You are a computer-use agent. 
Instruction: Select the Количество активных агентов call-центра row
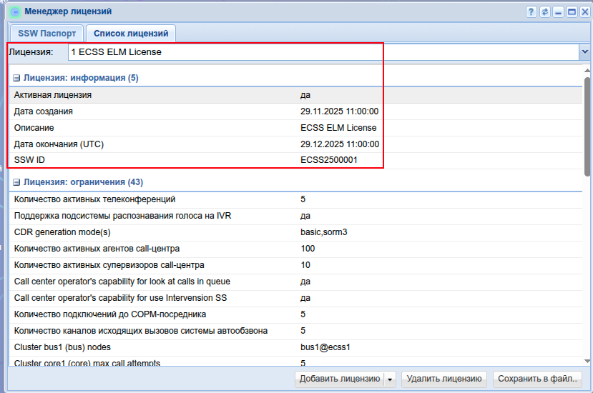click(x=295, y=249)
